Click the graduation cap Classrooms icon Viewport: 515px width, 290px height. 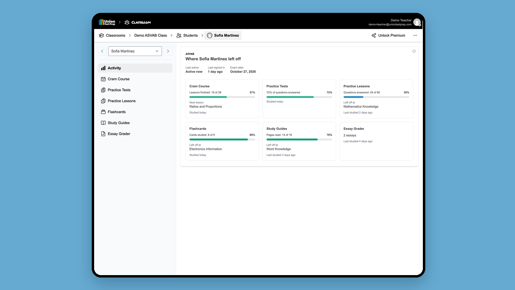[x=101, y=35]
